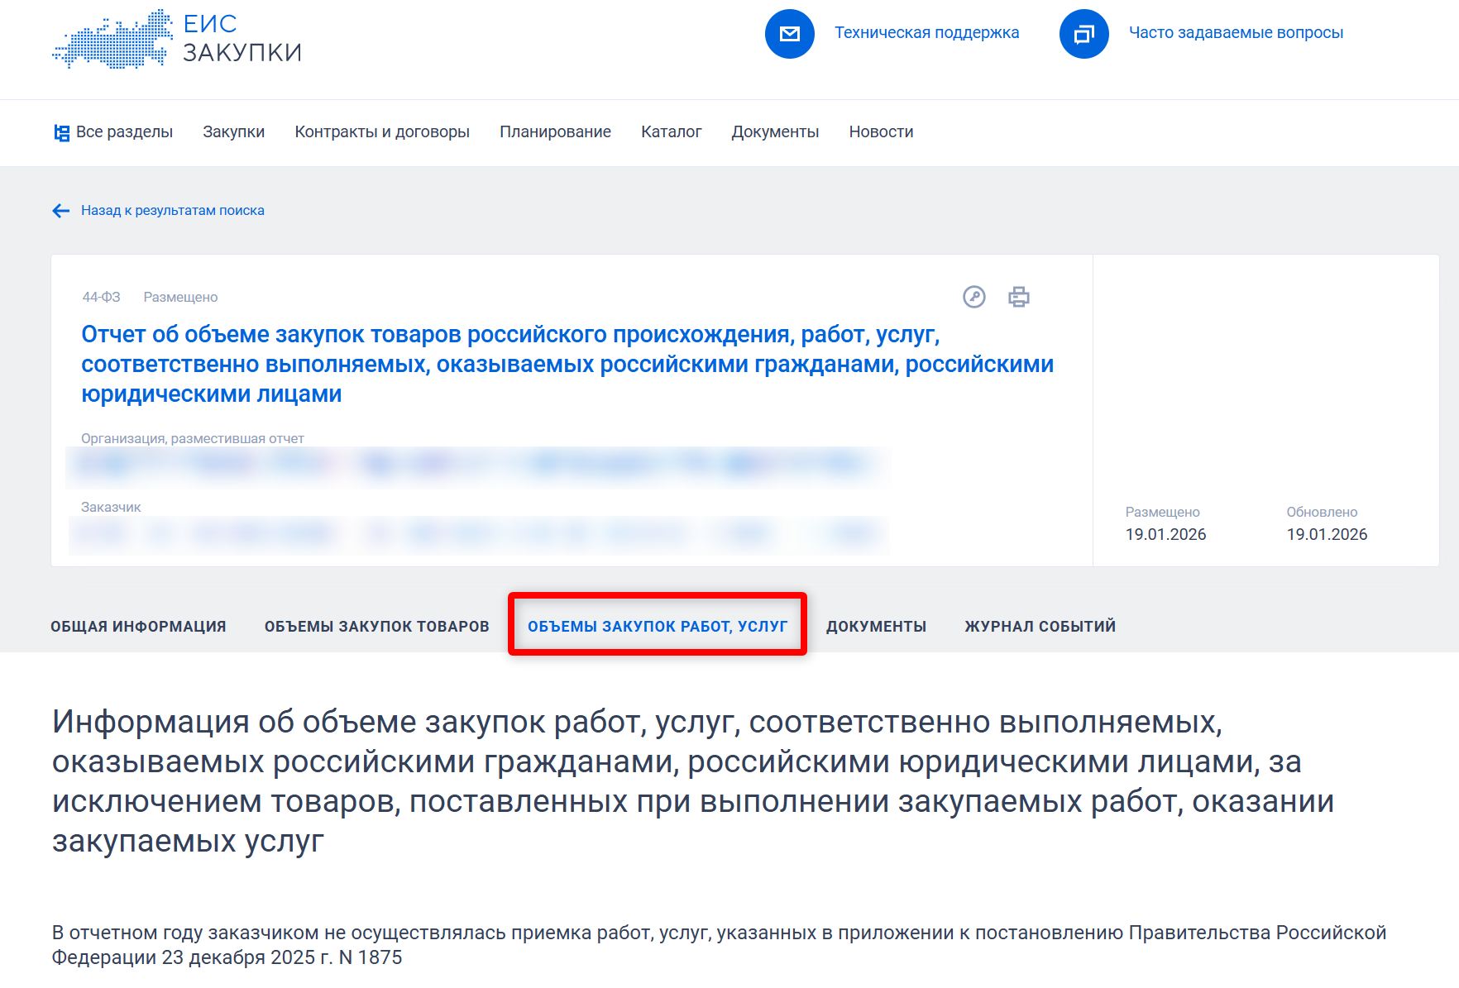The image size is (1459, 988).
Task: Switch to the Общая информация tab
Action: [138, 626]
